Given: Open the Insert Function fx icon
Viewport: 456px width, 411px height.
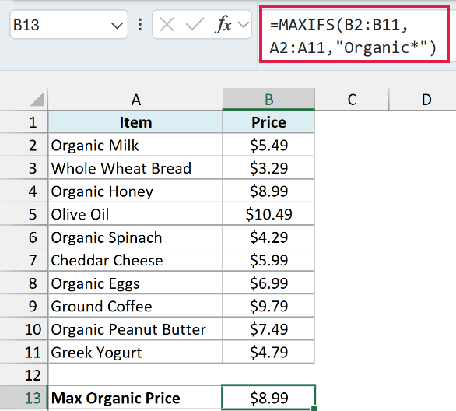Looking at the screenshot, I should [223, 24].
